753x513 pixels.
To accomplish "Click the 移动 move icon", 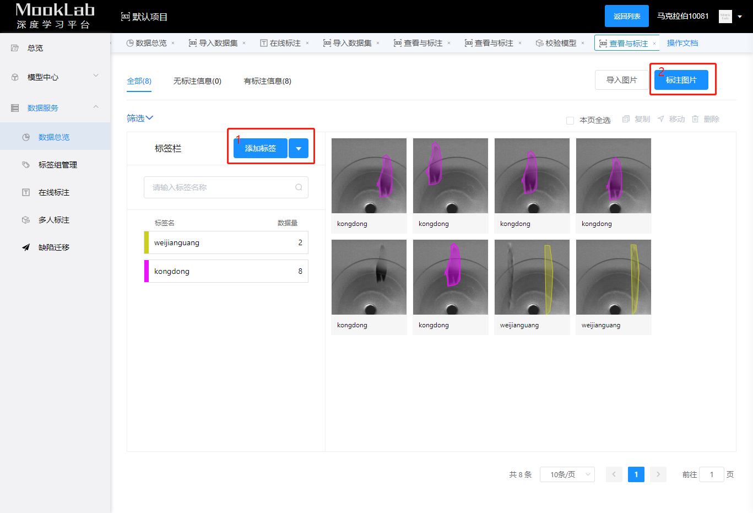I will pyautogui.click(x=660, y=119).
